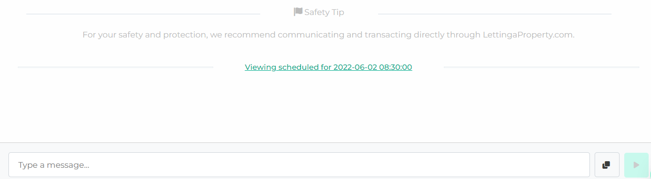Select the copy button next to send
Screen dimensions: 651x179
[x=607, y=165]
